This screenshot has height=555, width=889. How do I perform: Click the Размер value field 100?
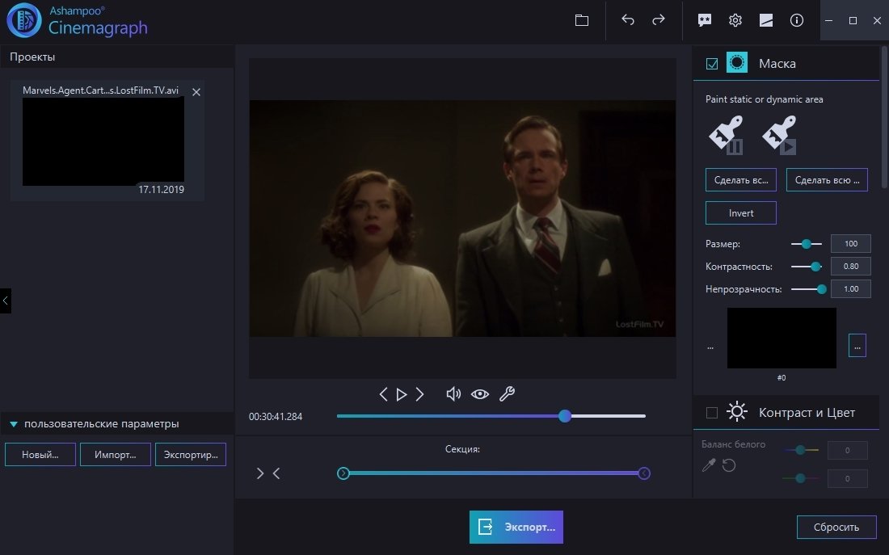click(x=850, y=244)
